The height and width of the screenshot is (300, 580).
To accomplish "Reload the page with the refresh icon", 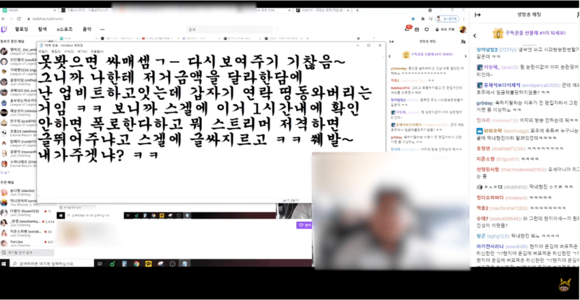I will point(19,19).
